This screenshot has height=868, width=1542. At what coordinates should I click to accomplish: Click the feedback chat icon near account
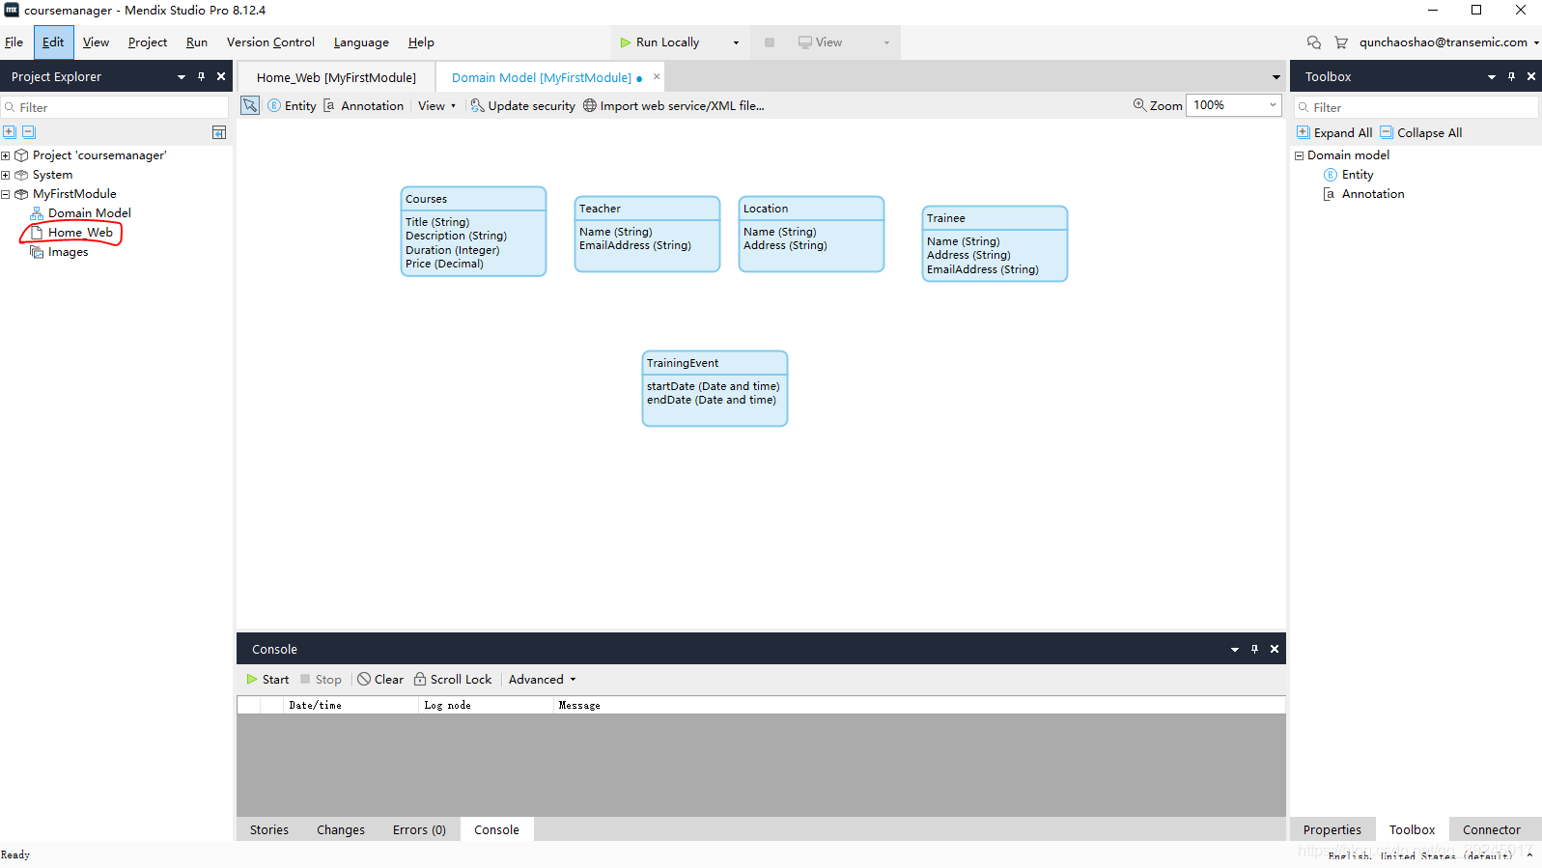tap(1313, 42)
